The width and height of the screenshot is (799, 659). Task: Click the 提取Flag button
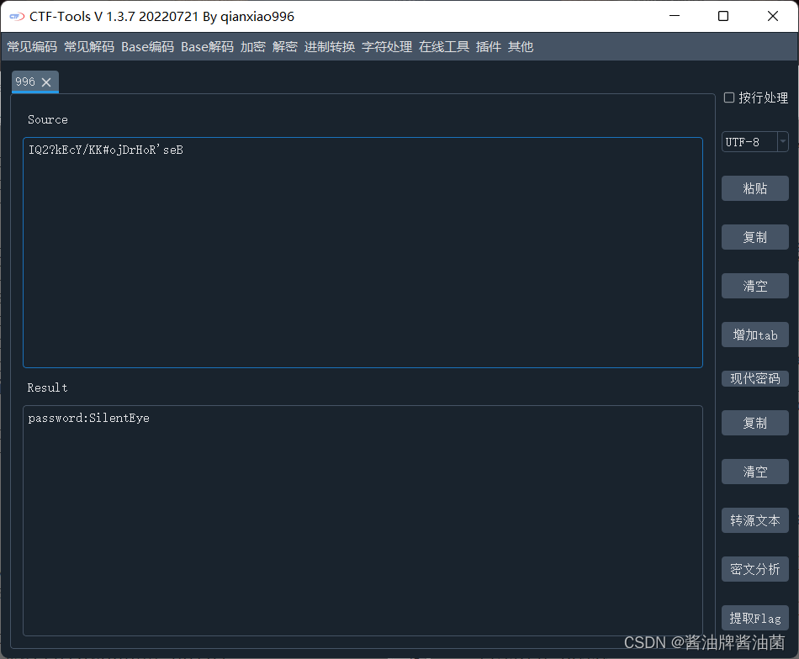(755, 619)
